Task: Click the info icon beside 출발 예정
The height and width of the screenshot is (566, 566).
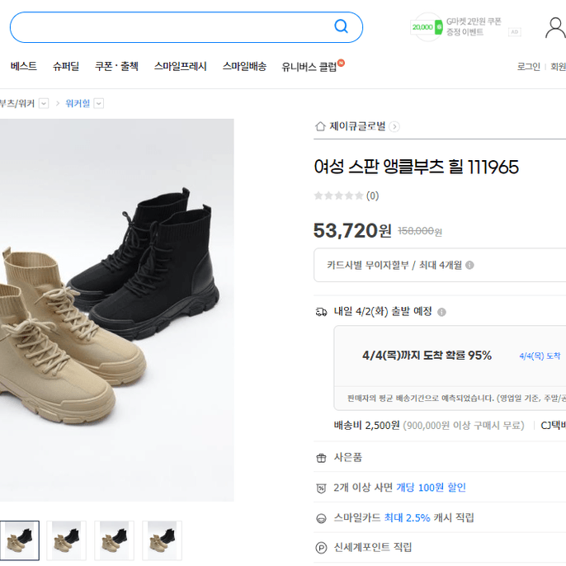Action: point(441,312)
